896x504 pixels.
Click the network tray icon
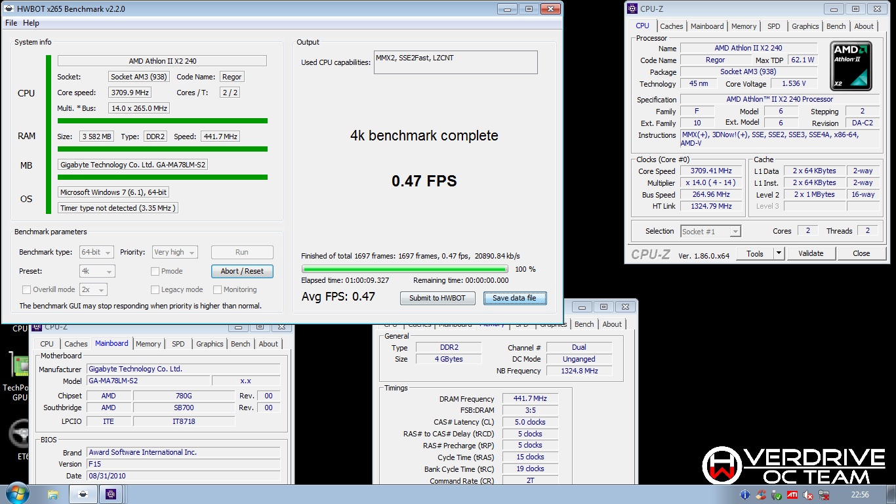[823, 495]
